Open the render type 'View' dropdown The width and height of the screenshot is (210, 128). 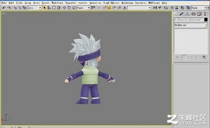coord(199,8)
